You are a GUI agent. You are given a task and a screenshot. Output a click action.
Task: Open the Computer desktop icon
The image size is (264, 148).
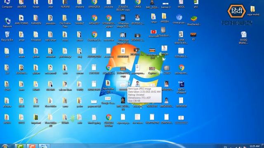tap(7, 4)
